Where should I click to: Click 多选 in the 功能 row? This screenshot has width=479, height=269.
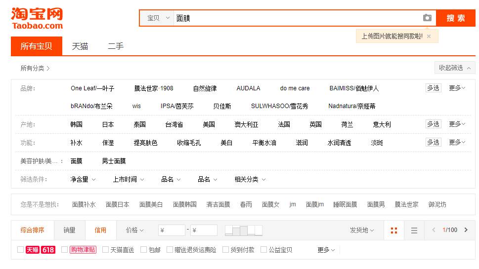(433, 142)
